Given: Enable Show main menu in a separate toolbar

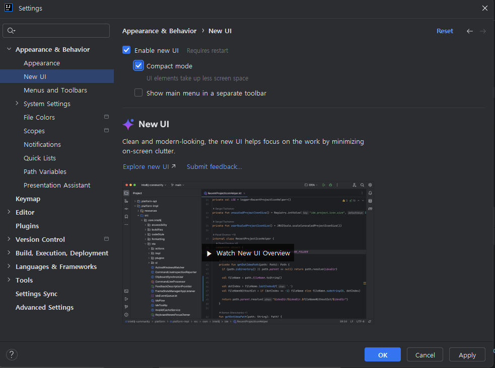Looking at the screenshot, I should pyautogui.click(x=138, y=93).
